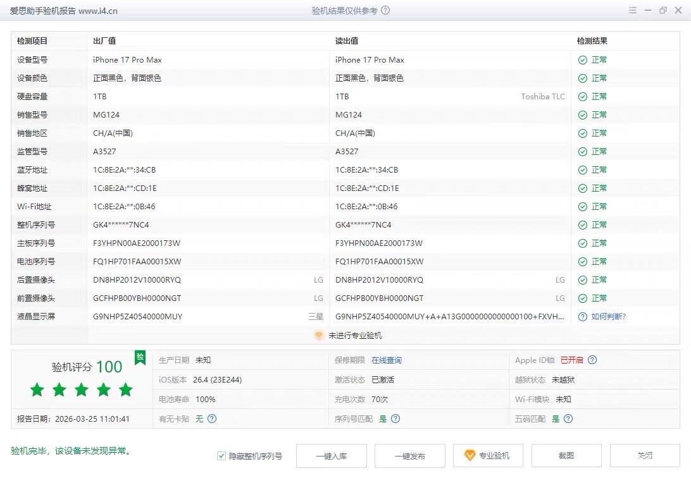691x478 pixels.
Task: Click the green checkmark on the 设备型号 row
Action: pos(582,60)
